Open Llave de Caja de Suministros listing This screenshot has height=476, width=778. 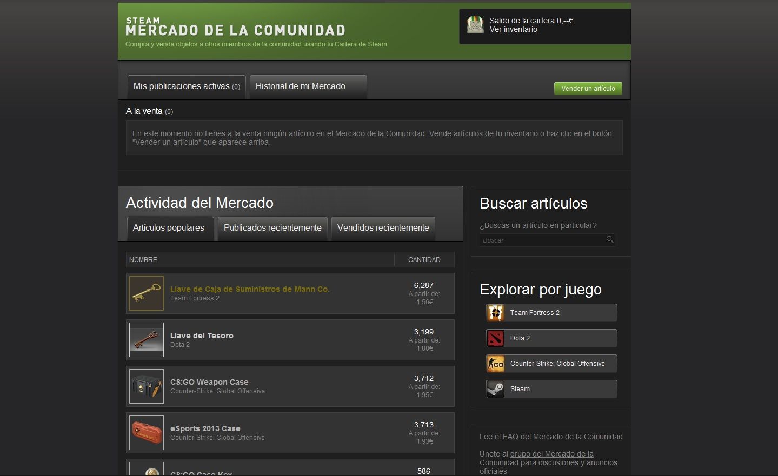(x=250, y=289)
